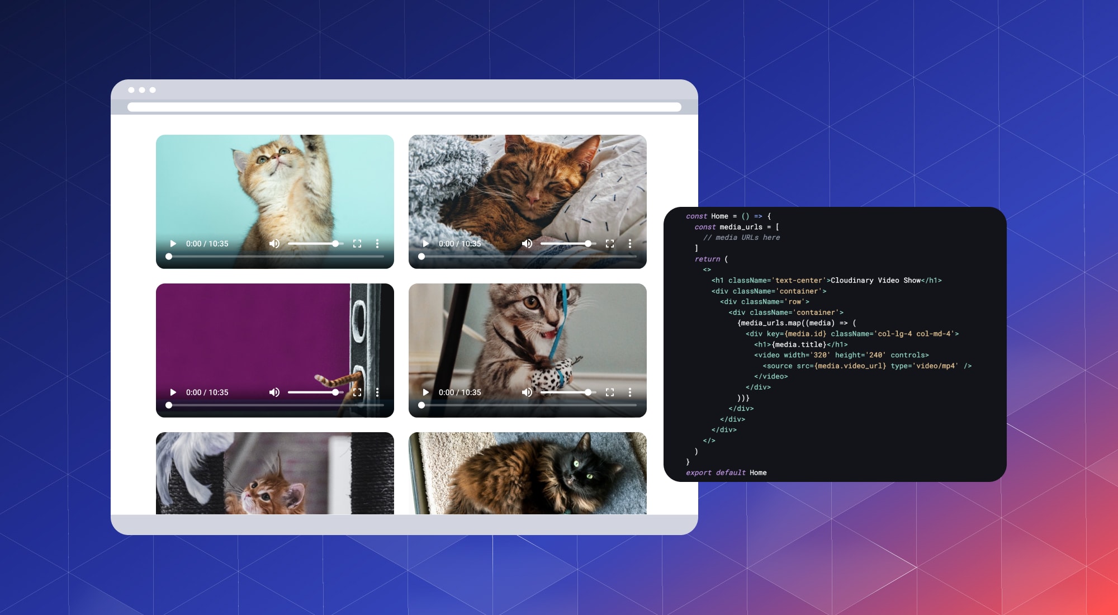Mute the top-left kitten video

tap(274, 244)
